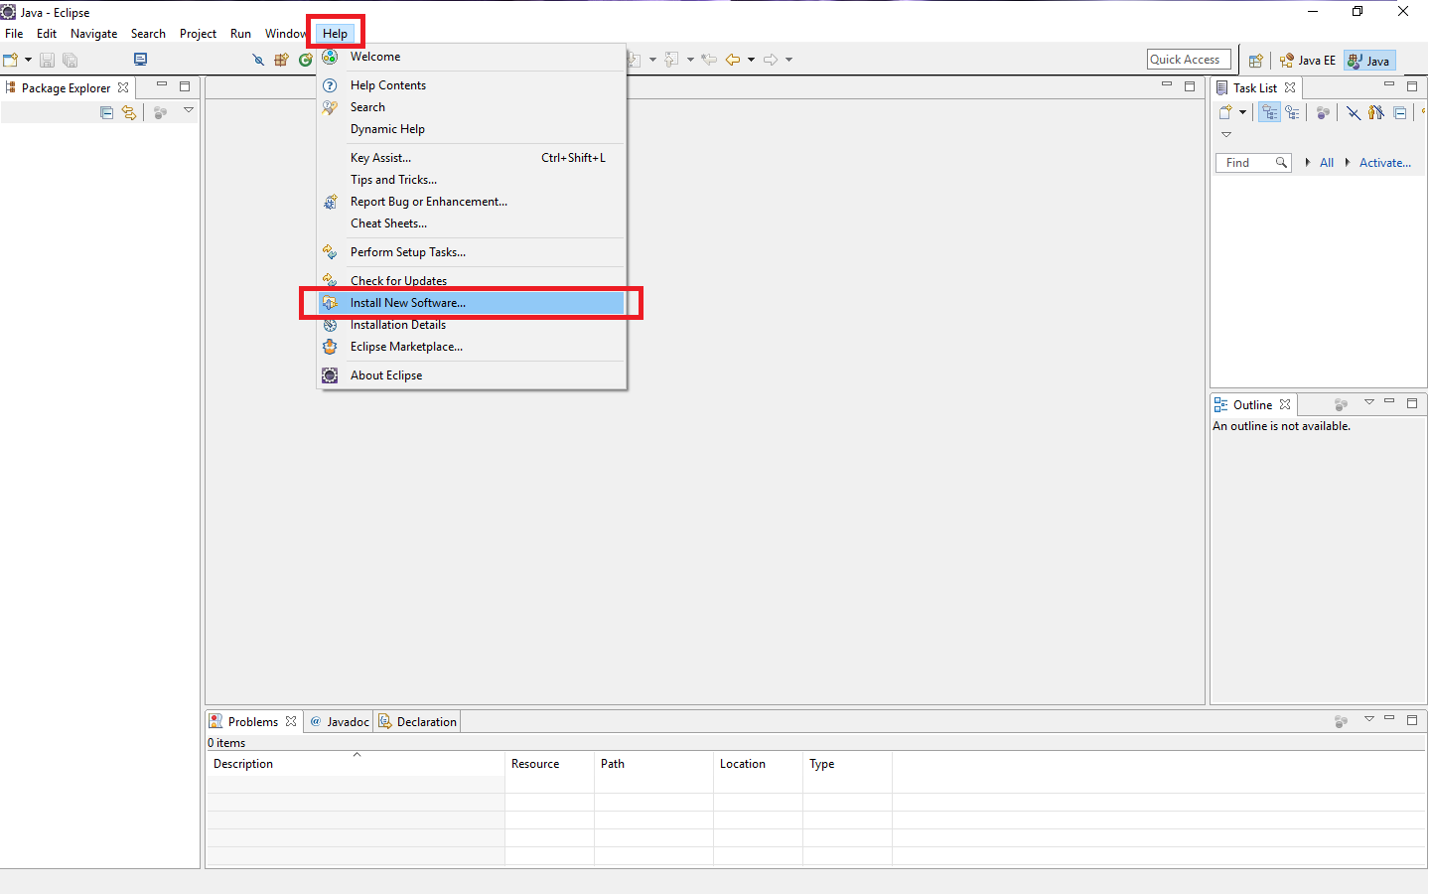Click Focus on Active Task in Package Explorer
The image size is (1430, 894).
160,112
